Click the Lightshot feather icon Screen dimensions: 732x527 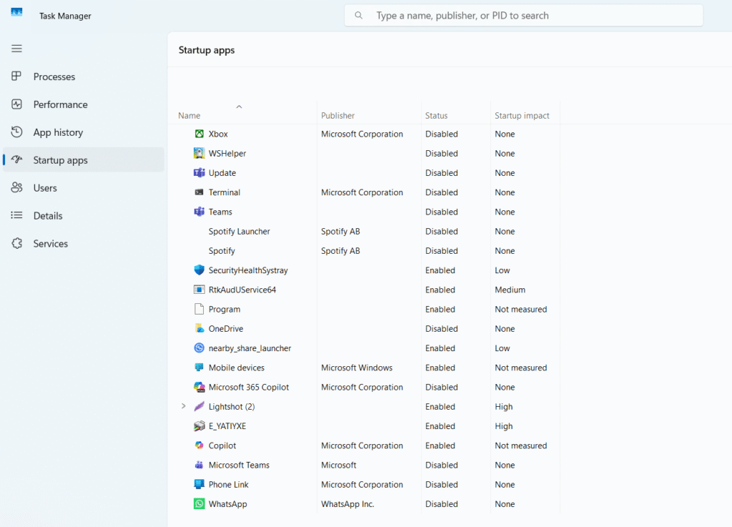coord(199,406)
